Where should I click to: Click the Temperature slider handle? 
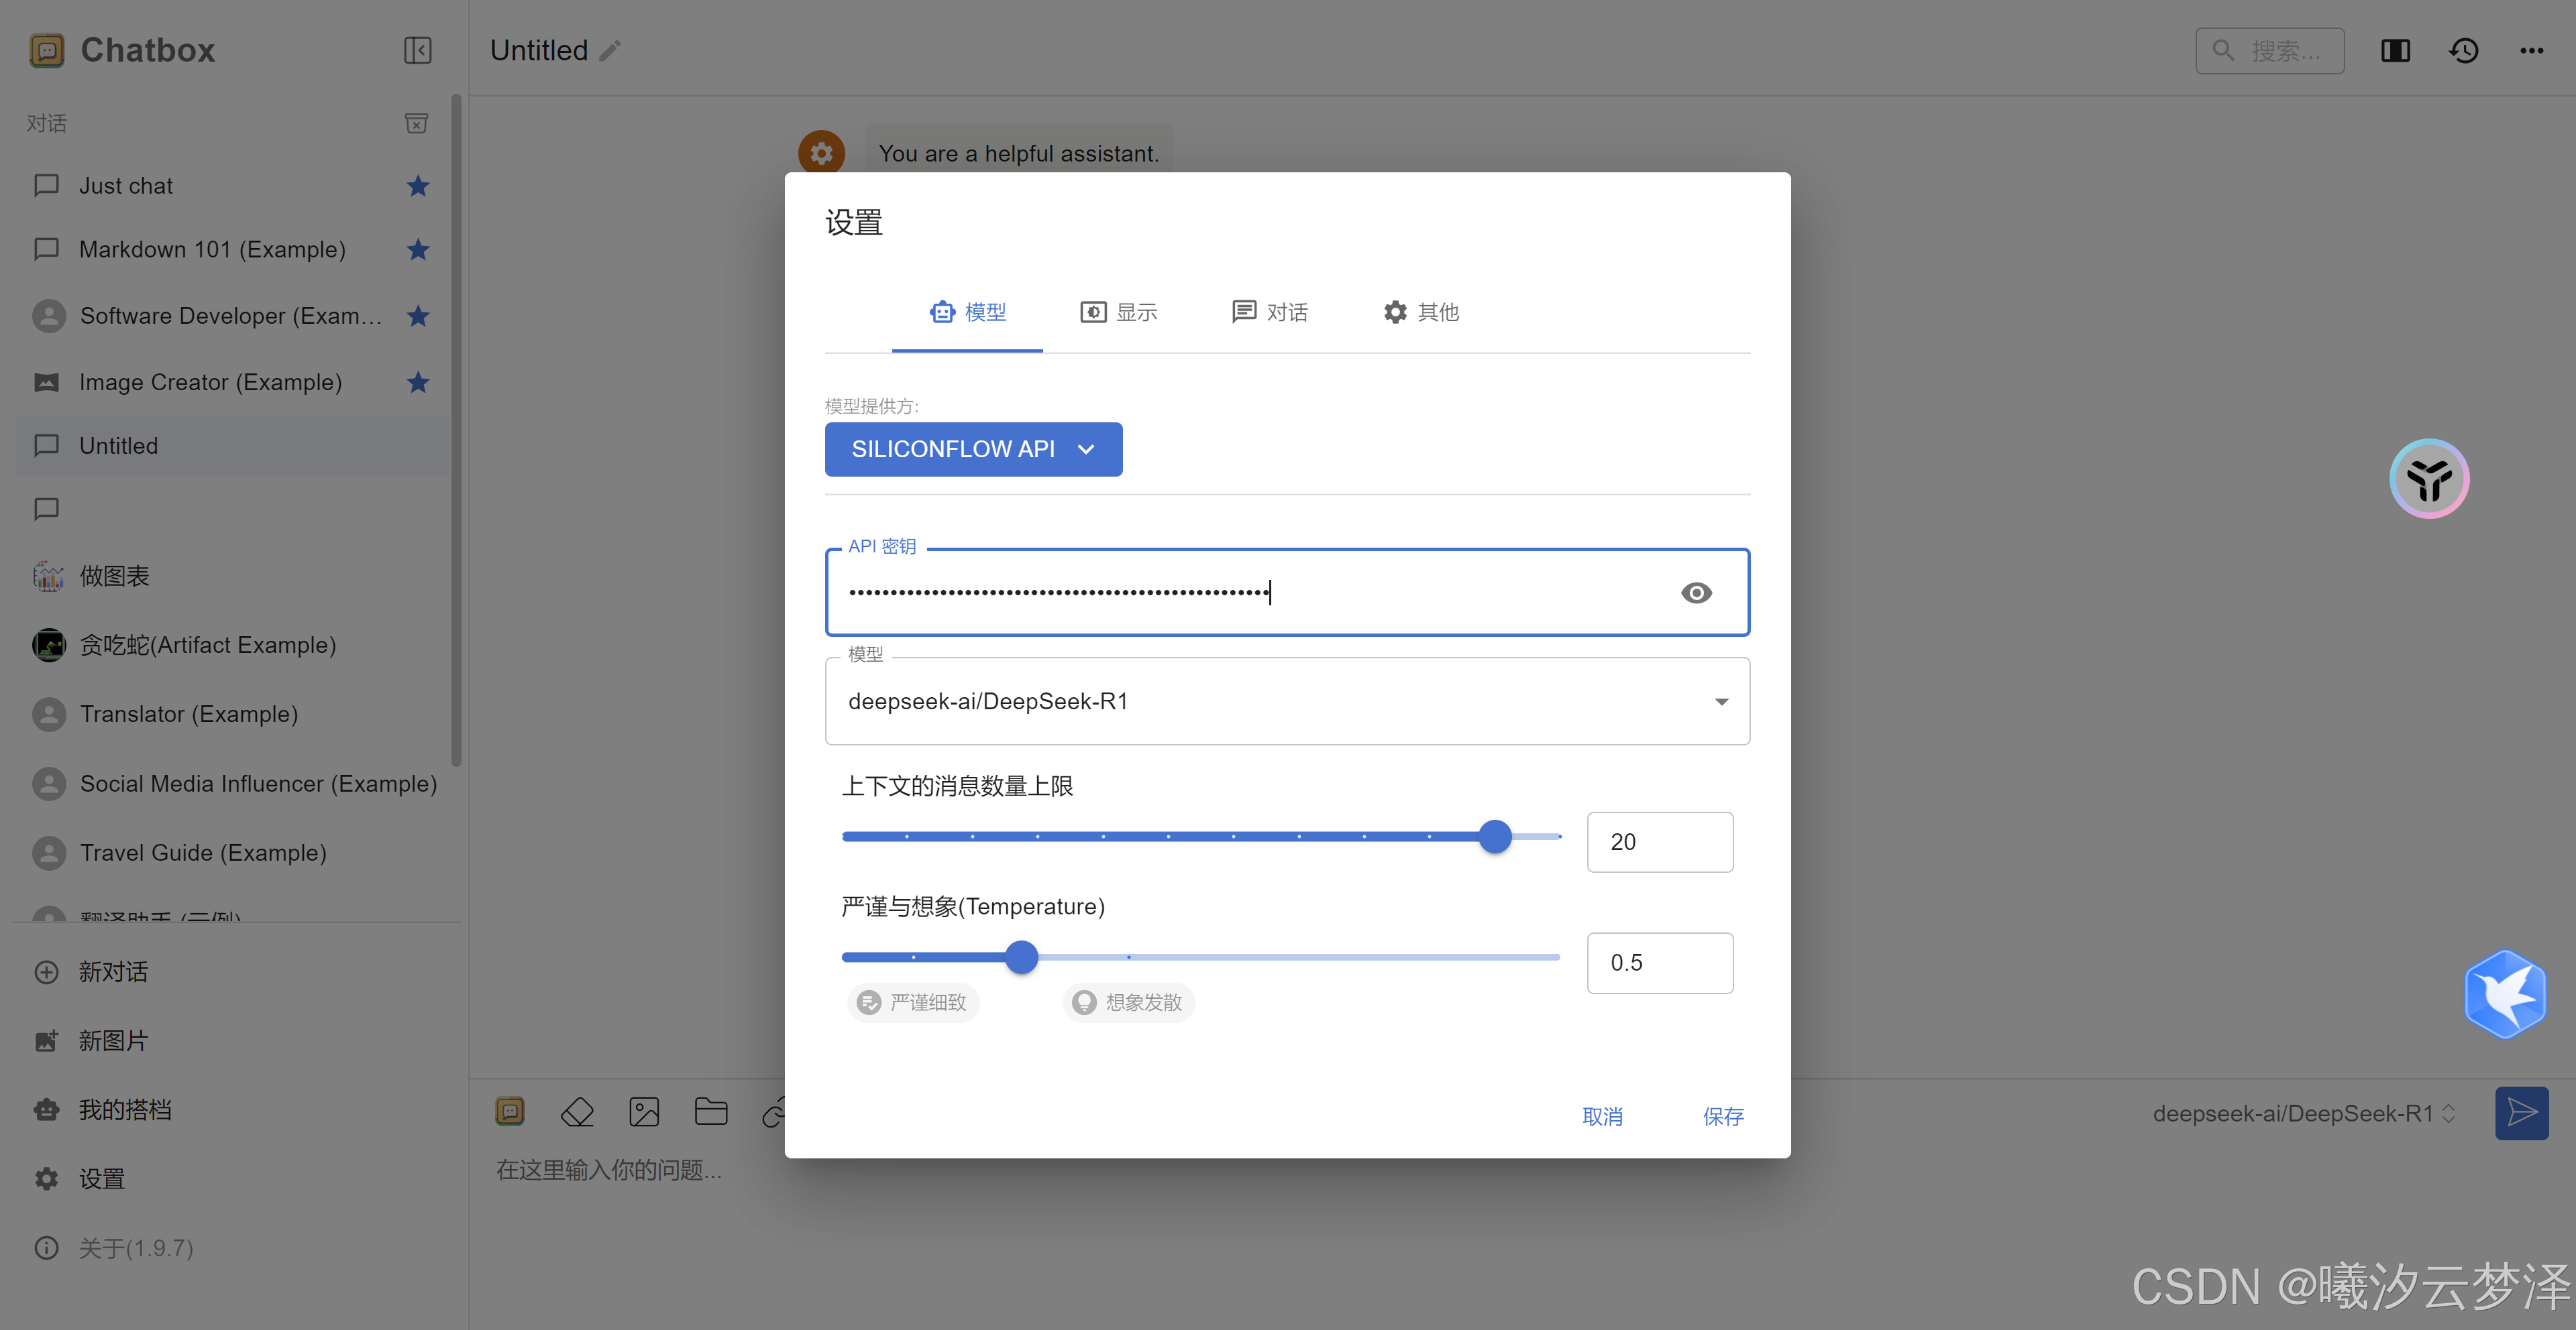(1021, 957)
